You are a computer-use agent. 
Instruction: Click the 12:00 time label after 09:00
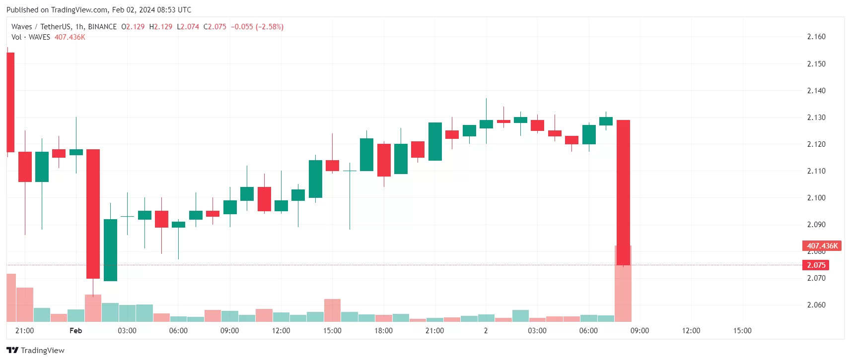(x=691, y=331)
